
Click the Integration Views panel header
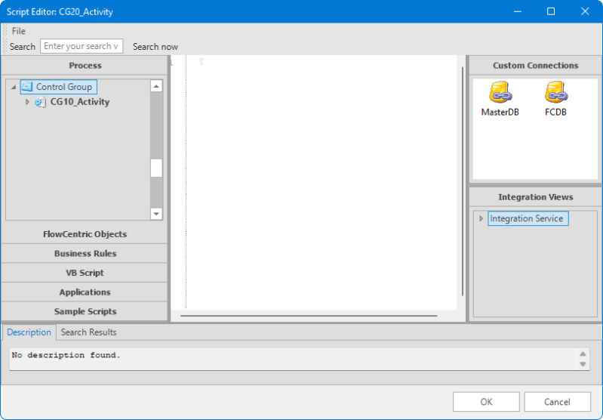[x=535, y=197]
